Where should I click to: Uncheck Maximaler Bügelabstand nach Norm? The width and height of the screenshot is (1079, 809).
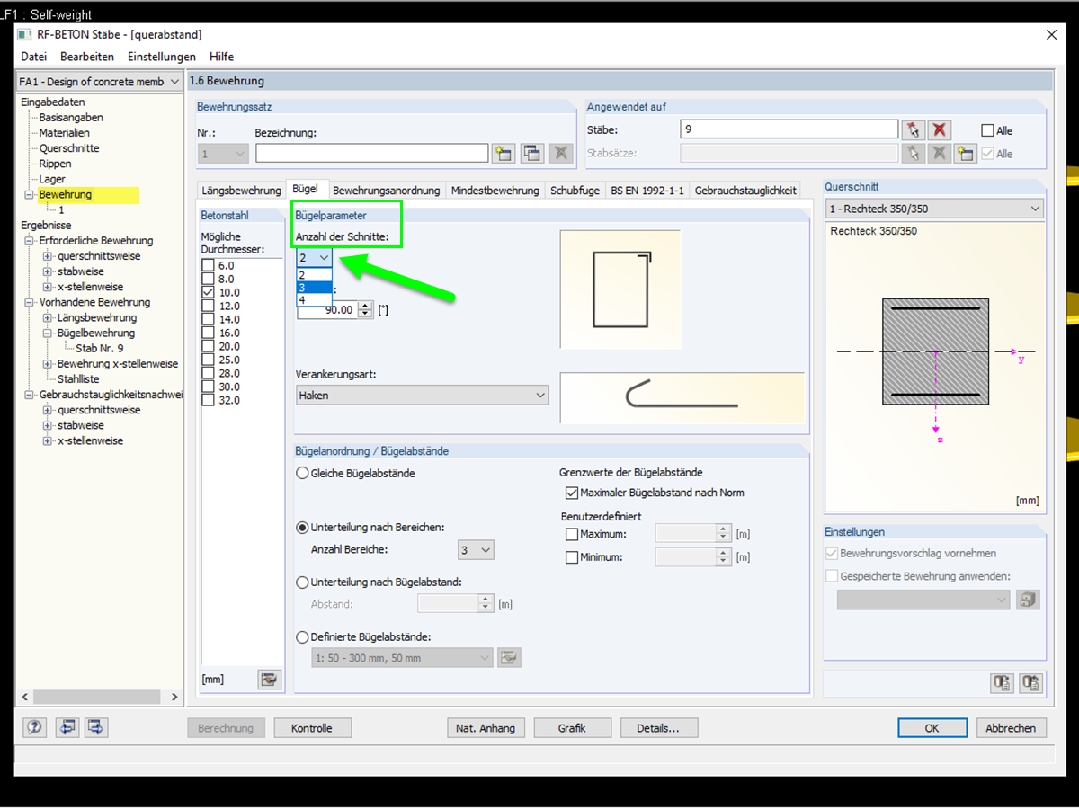pyautogui.click(x=572, y=493)
